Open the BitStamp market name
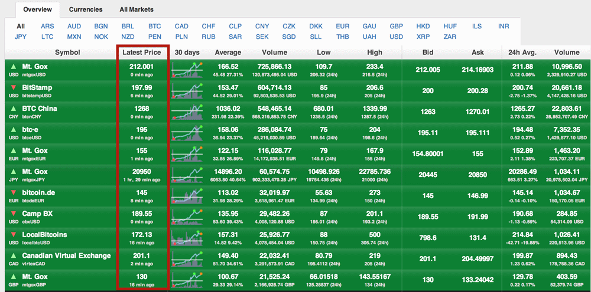 pos(37,88)
